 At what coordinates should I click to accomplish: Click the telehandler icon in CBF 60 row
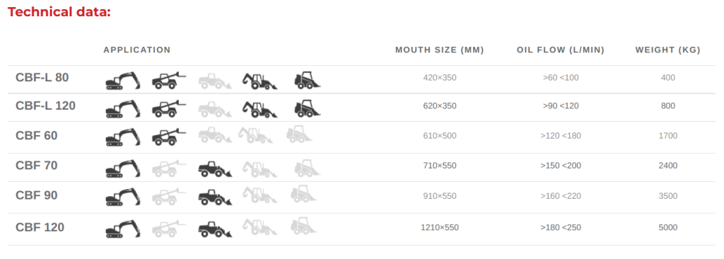tap(169, 137)
